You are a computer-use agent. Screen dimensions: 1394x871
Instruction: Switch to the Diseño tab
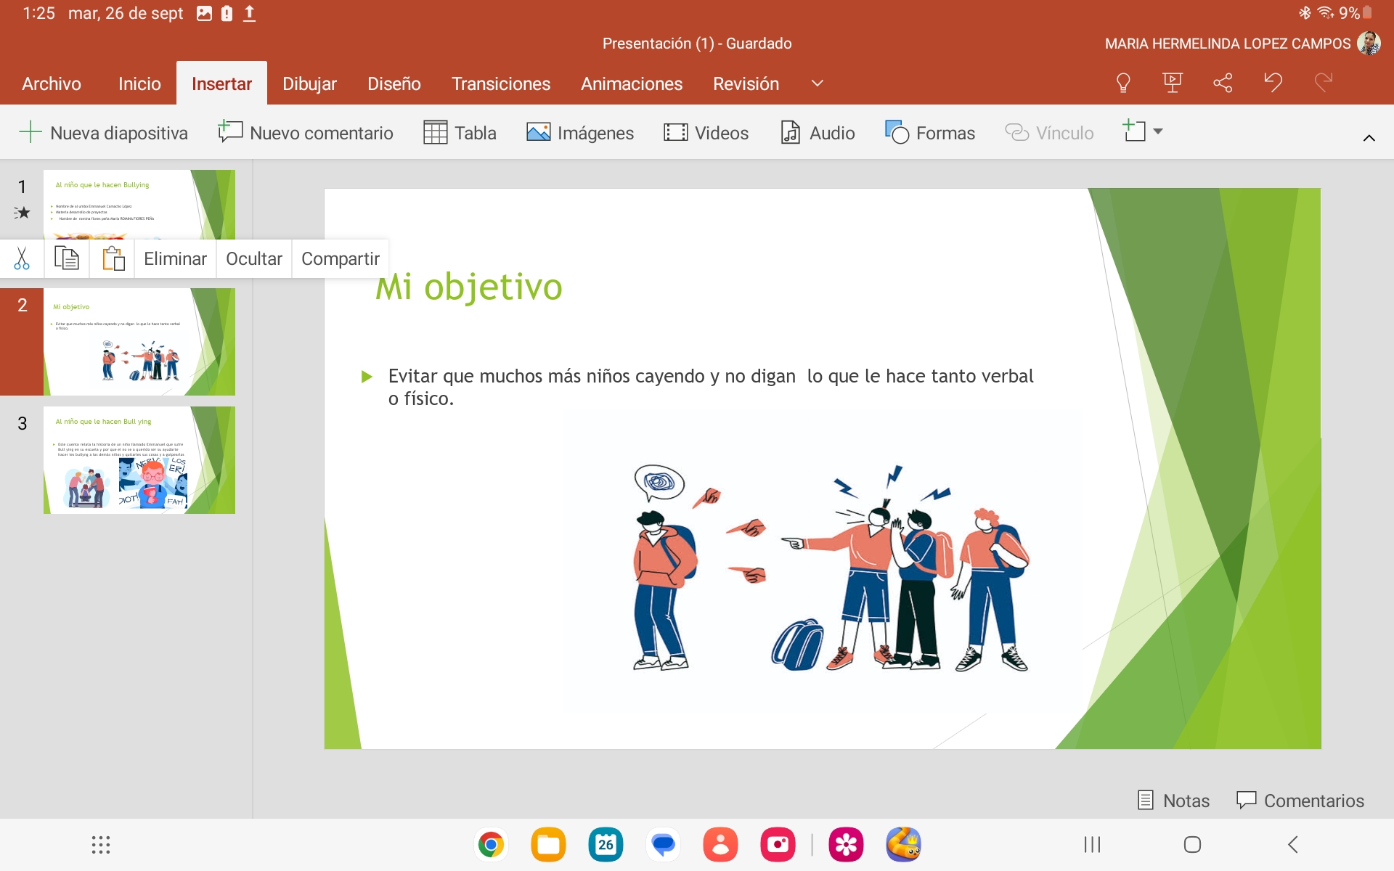point(394,83)
